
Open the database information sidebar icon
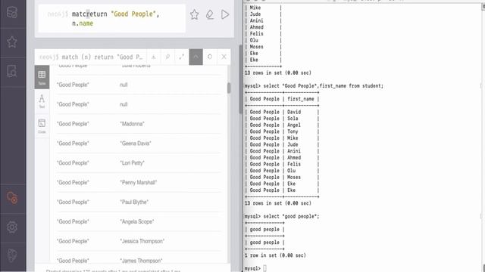pos(12,12)
